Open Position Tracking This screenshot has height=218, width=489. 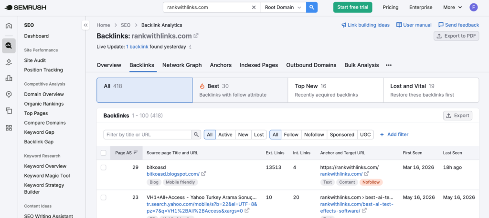point(43,69)
